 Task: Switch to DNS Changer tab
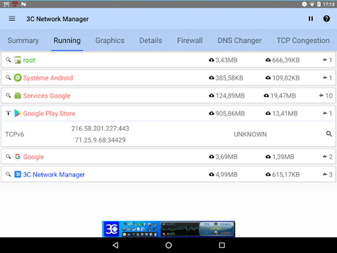[x=240, y=40]
